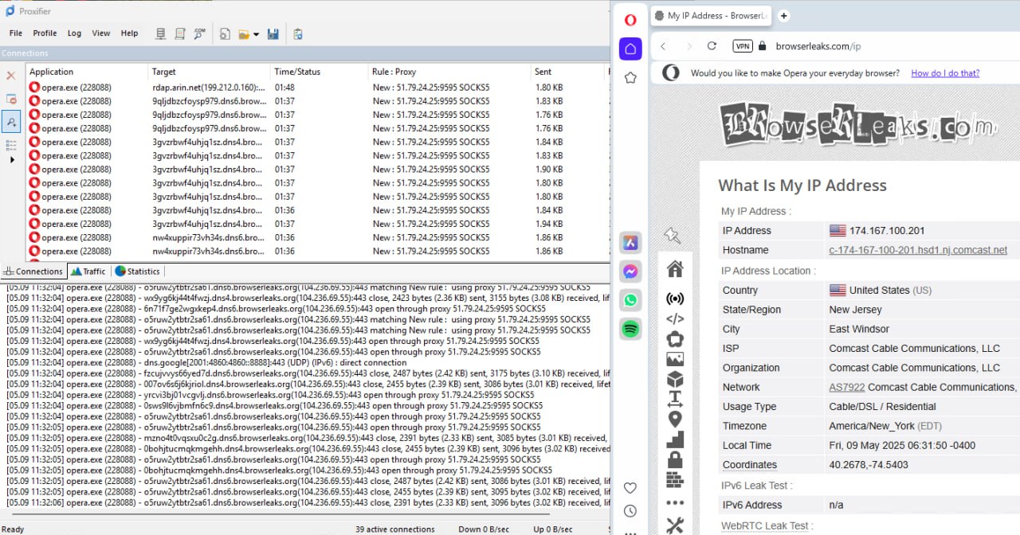Toggle the pin icon above BrowserLeaks menu

[x=672, y=235]
